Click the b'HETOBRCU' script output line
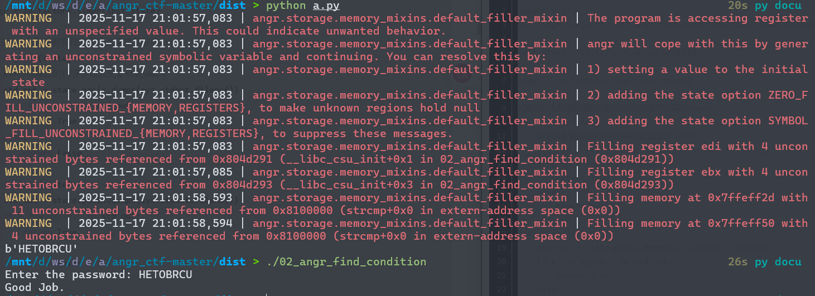Image resolution: width=815 pixels, height=296 pixels. (x=38, y=249)
